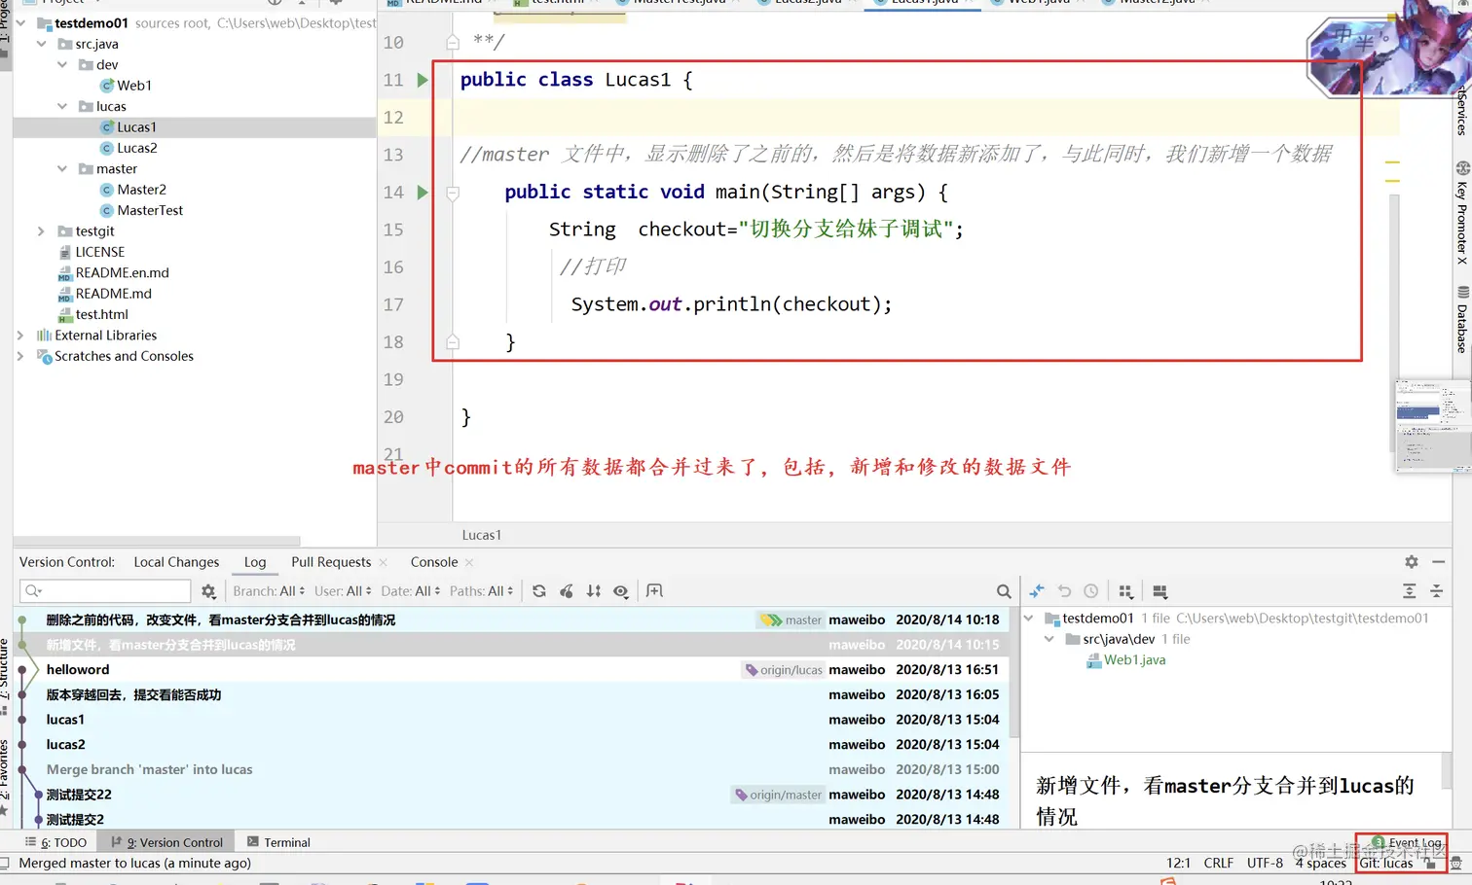Click the commit log vertical scrollbar
The image size is (1472, 885).
1013,673
